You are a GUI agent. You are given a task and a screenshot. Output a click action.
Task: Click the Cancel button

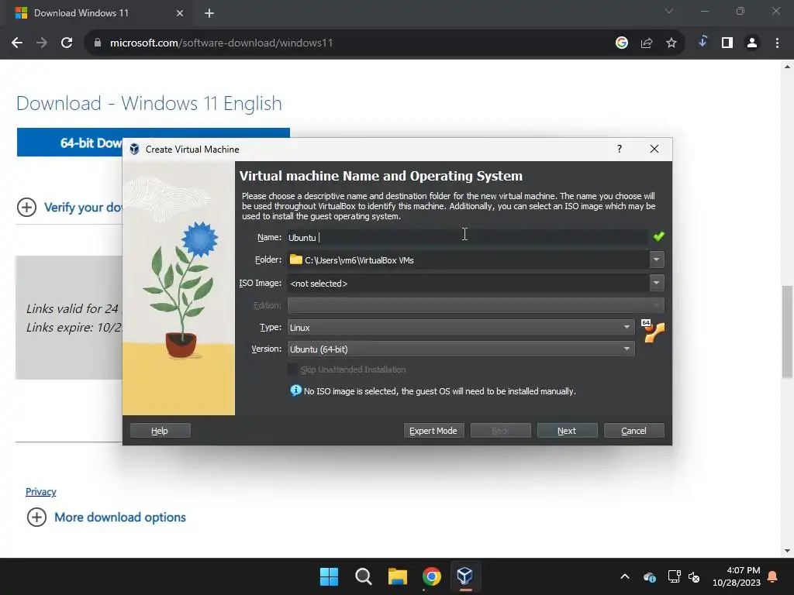coord(634,431)
